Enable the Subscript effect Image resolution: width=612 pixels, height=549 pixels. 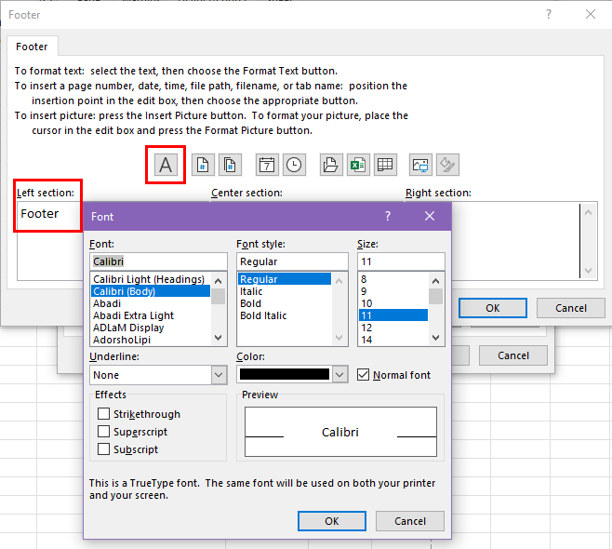(103, 449)
